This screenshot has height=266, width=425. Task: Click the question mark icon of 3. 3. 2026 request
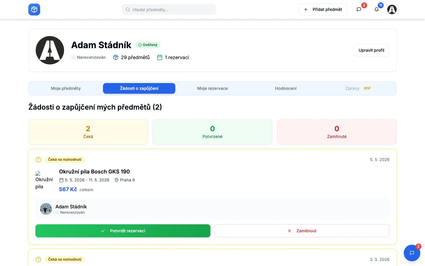pos(38,259)
